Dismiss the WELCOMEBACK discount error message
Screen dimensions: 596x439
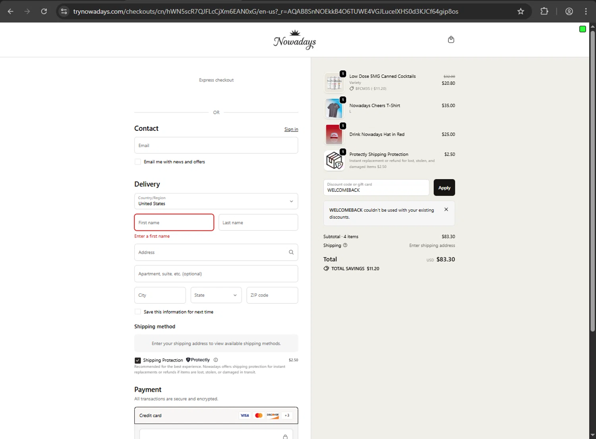click(446, 209)
